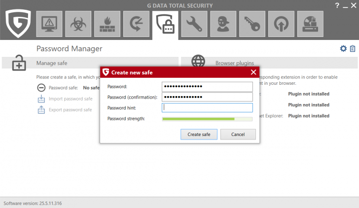Open help with the question mark icon

coord(337,5)
